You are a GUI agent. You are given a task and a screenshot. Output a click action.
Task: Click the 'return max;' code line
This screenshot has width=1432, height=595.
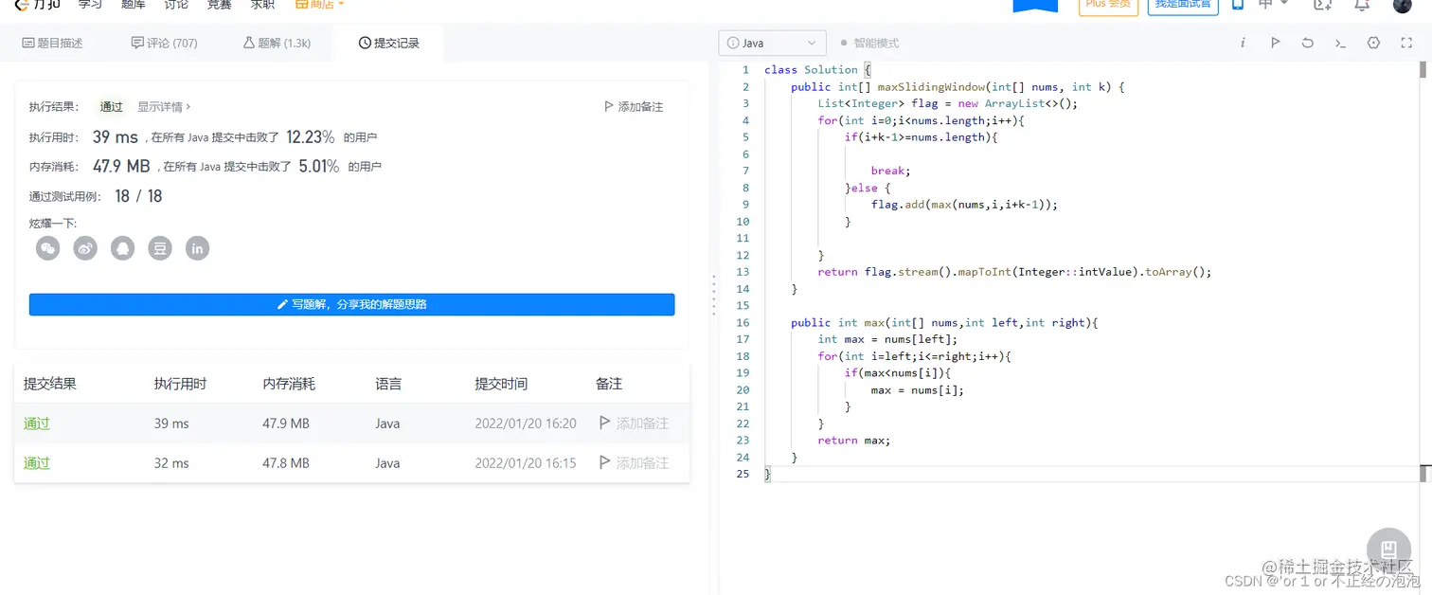click(854, 441)
